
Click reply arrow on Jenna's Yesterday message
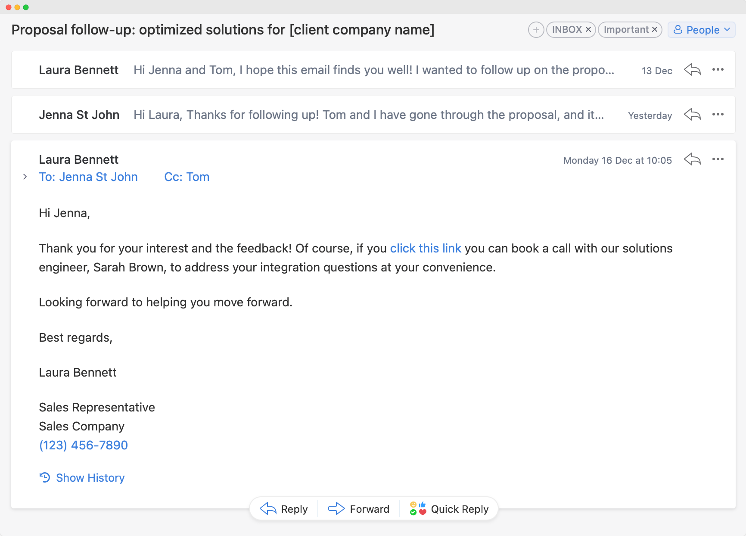(692, 115)
